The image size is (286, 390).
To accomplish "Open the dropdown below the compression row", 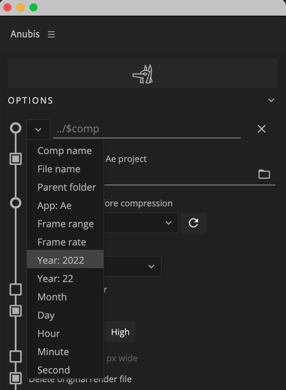I will [133, 266].
